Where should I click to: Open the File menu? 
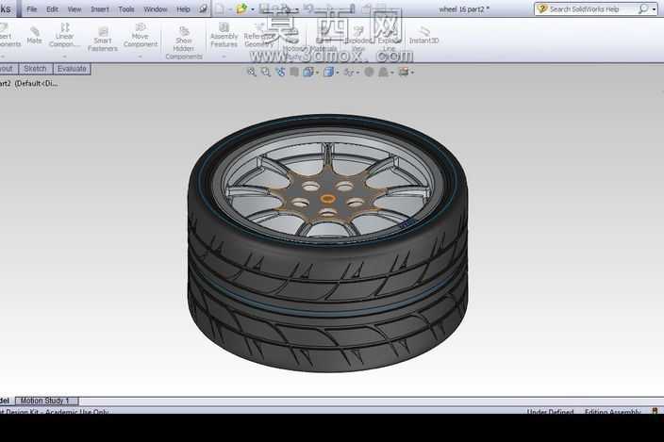pos(32,8)
